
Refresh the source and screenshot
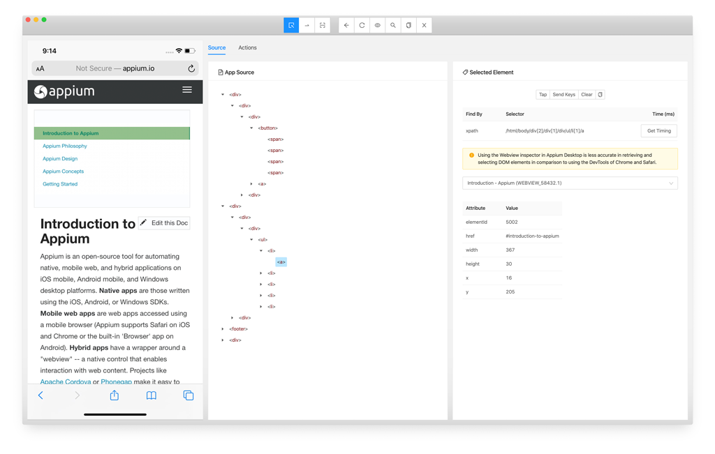tap(362, 26)
